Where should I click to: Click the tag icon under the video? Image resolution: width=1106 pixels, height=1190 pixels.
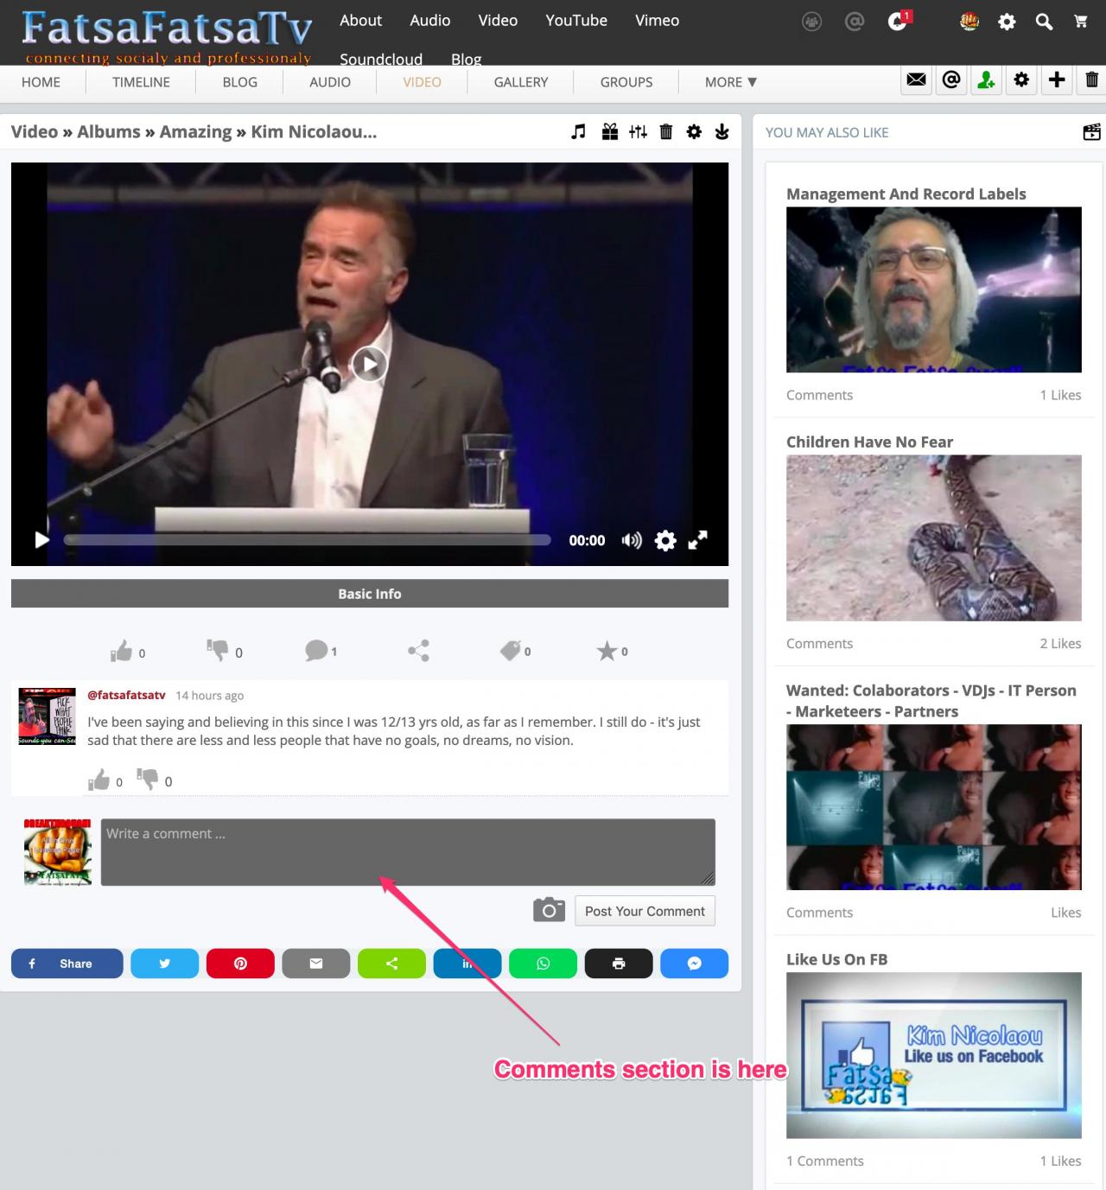pos(511,650)
